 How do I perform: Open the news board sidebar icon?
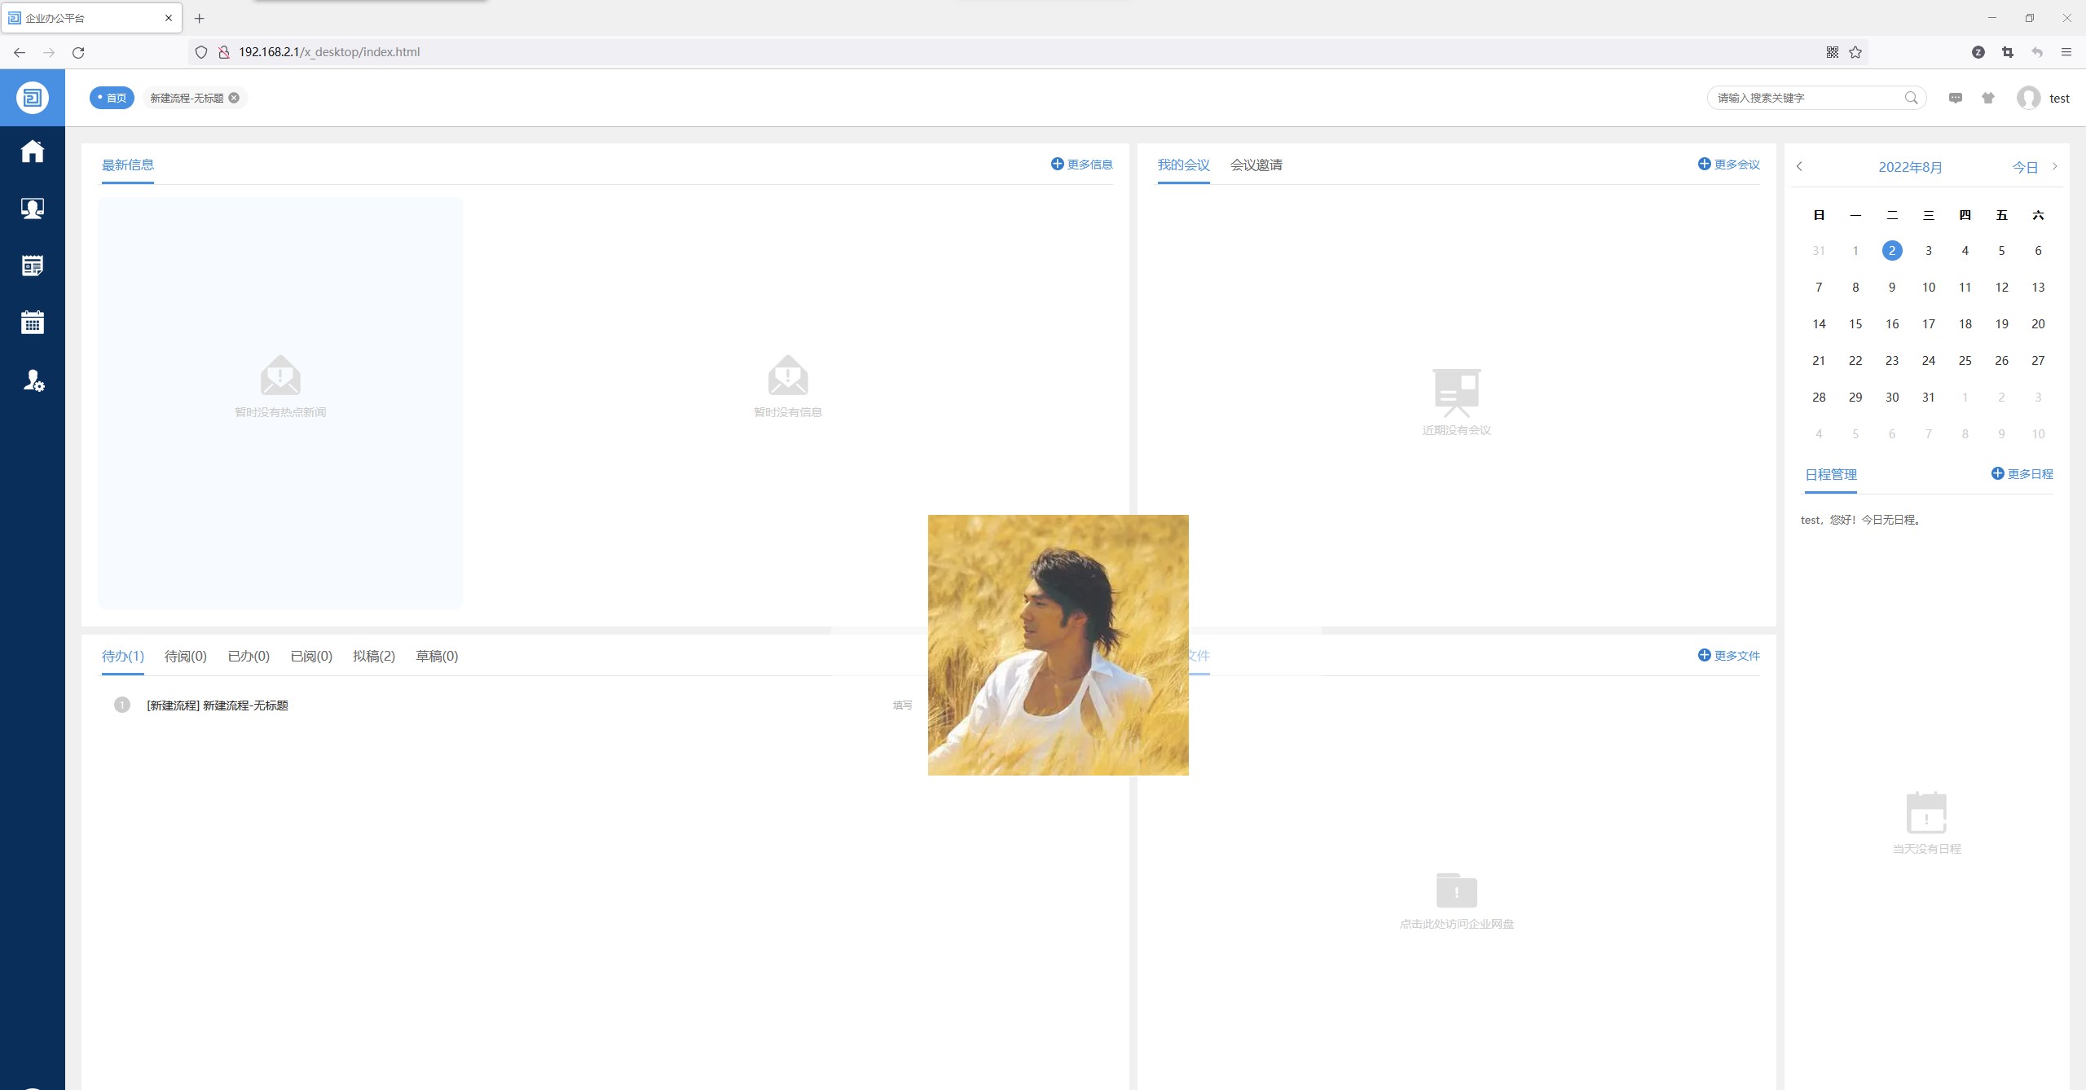pyautogui.click(x=33, y=266)
